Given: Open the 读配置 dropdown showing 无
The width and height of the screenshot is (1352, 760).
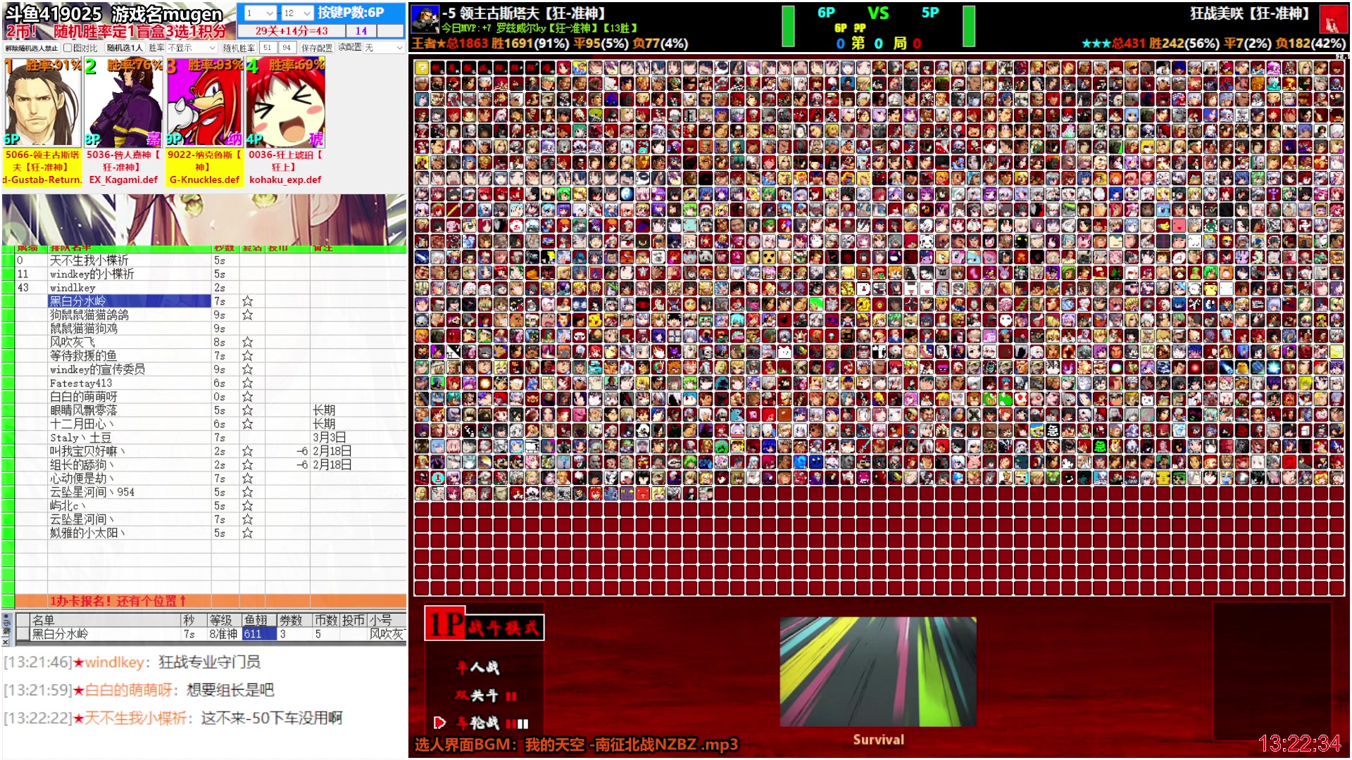Looking at the screenshot, I should (384, 48).
